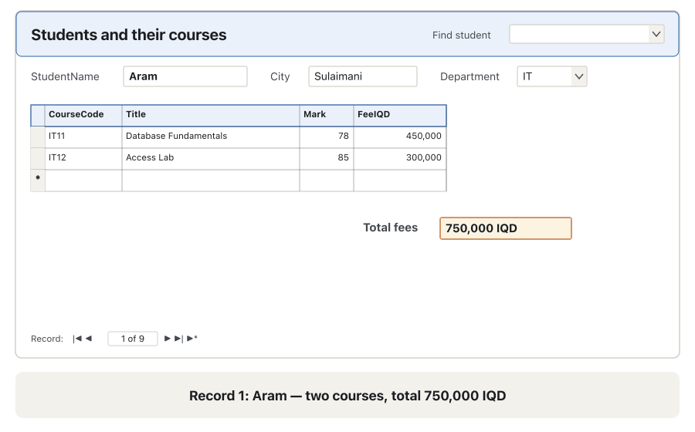Click the City label

click(280, 76)
